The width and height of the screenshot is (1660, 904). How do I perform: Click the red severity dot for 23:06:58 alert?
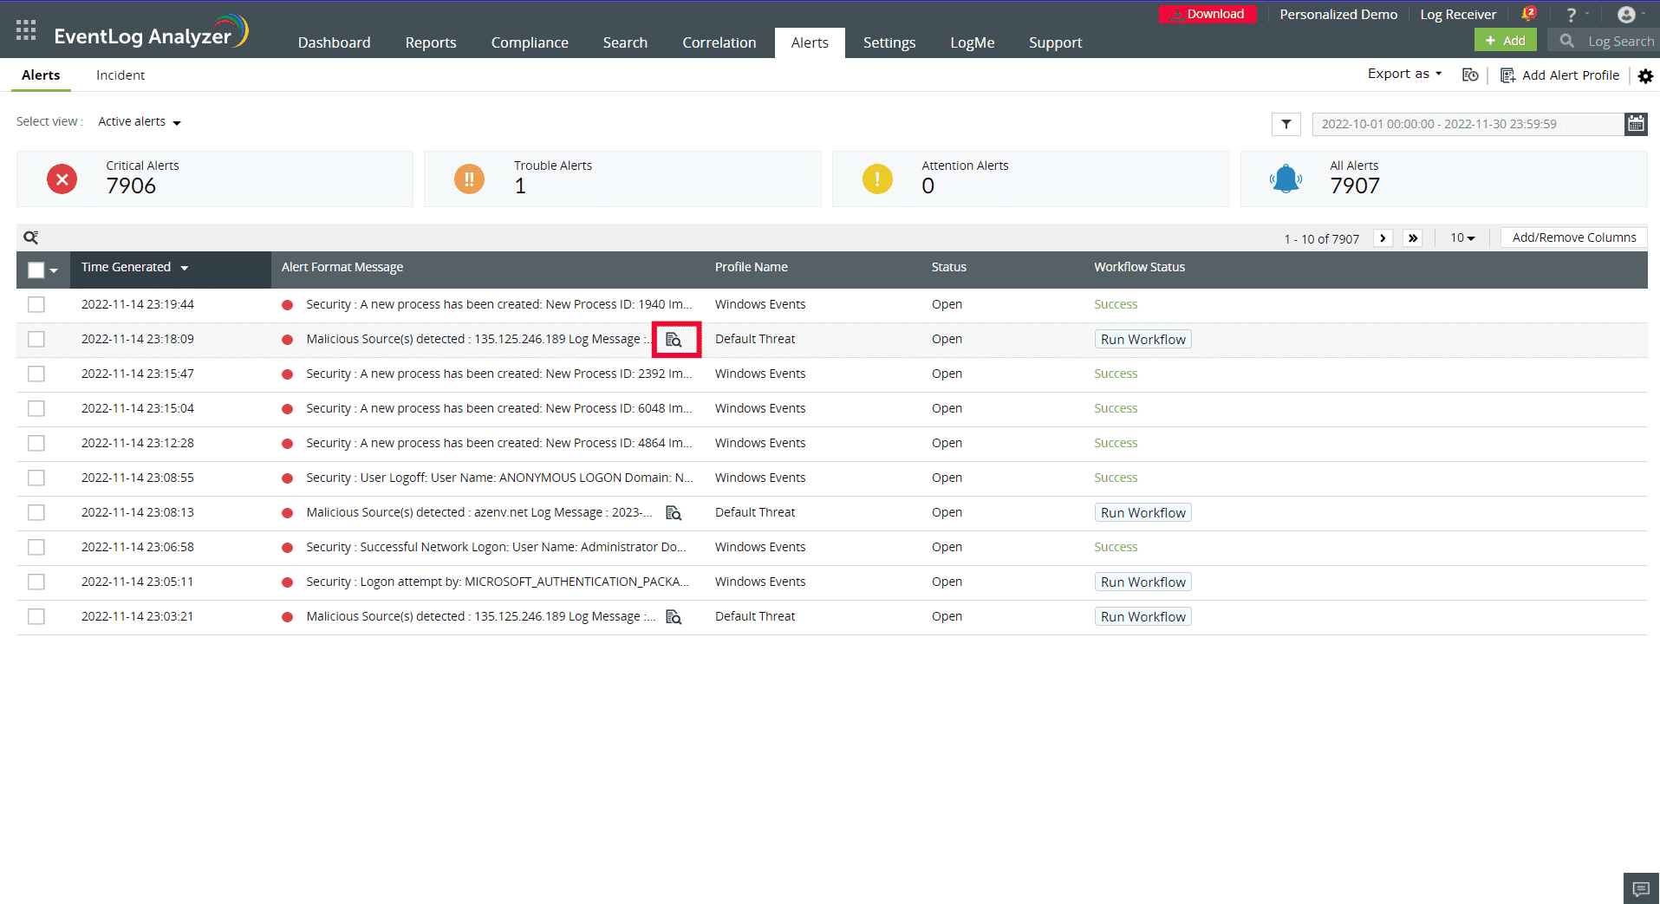(287, 548)
